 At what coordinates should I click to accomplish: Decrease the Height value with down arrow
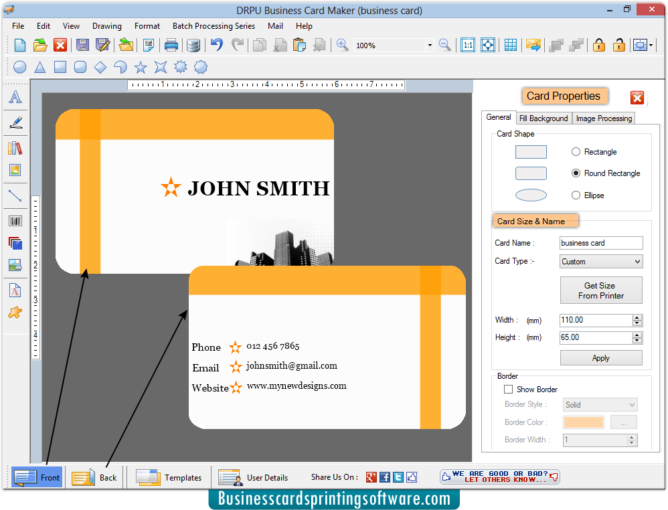(637, 341)
